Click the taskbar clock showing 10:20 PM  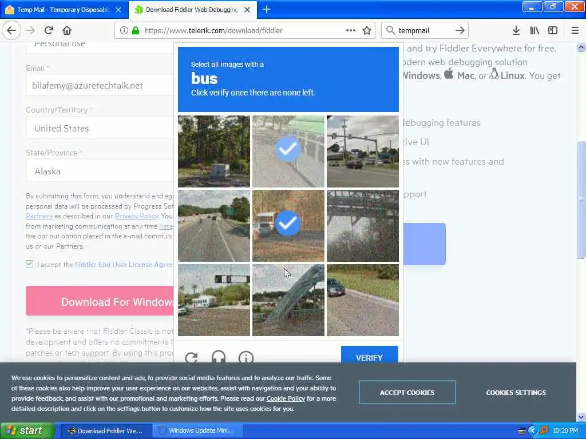(x=565, y=431)
